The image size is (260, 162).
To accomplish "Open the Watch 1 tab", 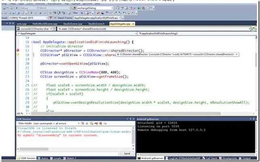I will tap(69, 158).
